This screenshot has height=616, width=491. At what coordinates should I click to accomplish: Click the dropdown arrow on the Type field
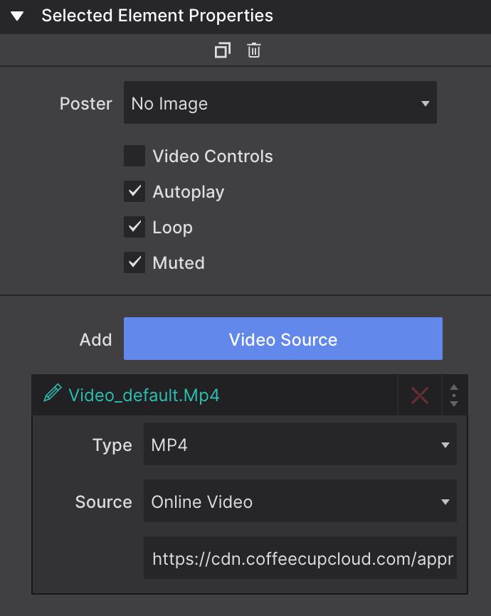click(x=445, y=445)
